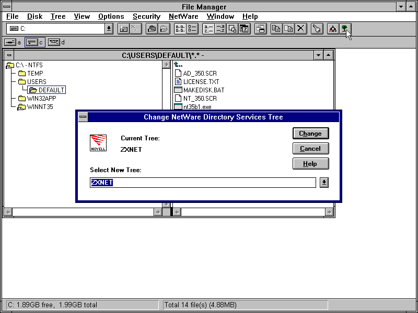Open the drive selection dropdown for C:
This screenshot has width=418, height=313.
tap(109, 29)
